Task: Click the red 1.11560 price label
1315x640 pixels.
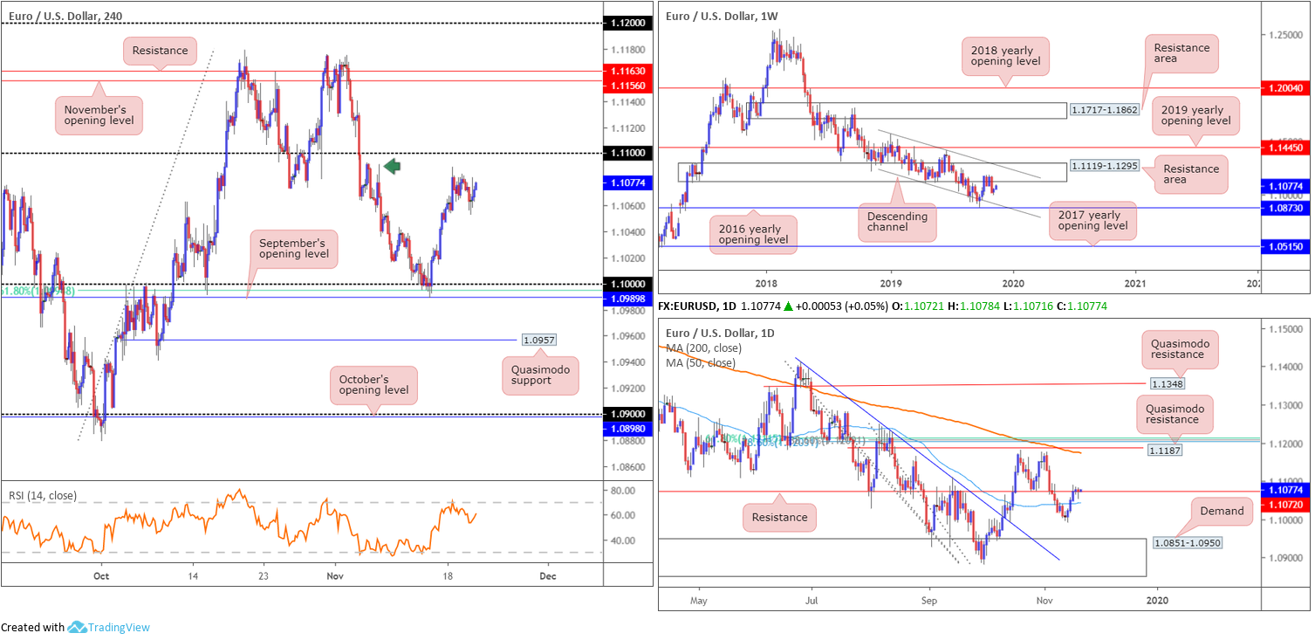Action: pos(628,85)
